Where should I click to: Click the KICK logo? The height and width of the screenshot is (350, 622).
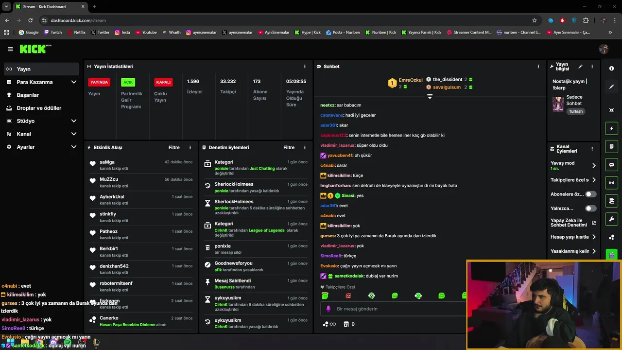point(35,49)
